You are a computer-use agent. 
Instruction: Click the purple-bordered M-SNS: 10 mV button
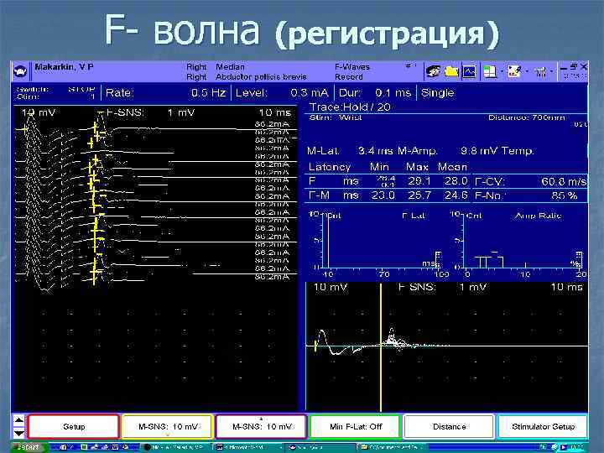pyautogui.click(x=262, y=426)
